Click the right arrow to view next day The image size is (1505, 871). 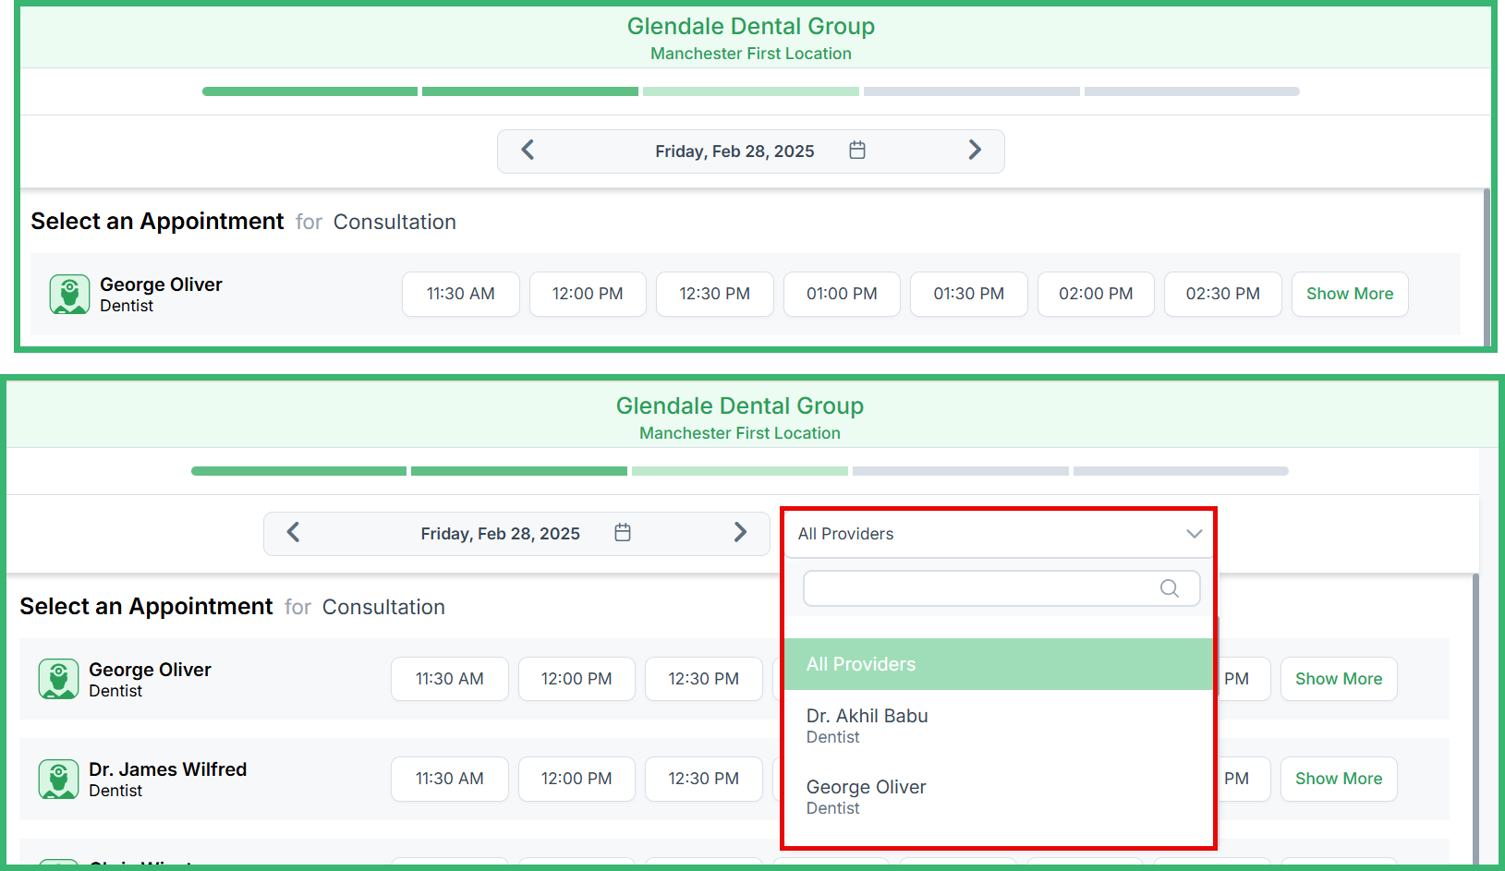[975, 150]
